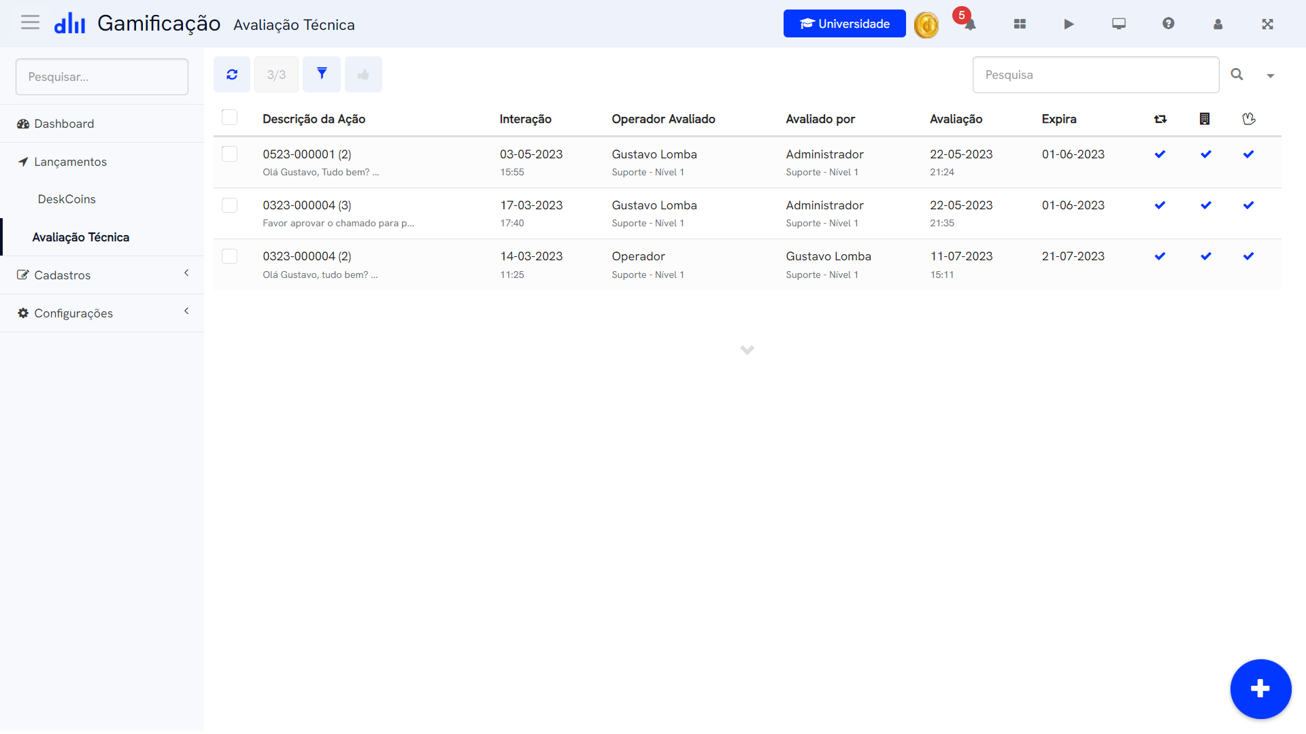Click evaluation date 11-07-2023
Screen dimensions: 1306x734
pyautogui.click(x=961, y=256)
